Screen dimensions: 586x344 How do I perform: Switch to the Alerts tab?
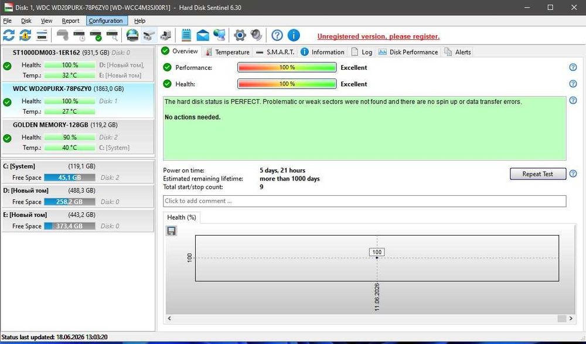click(457, 52)
